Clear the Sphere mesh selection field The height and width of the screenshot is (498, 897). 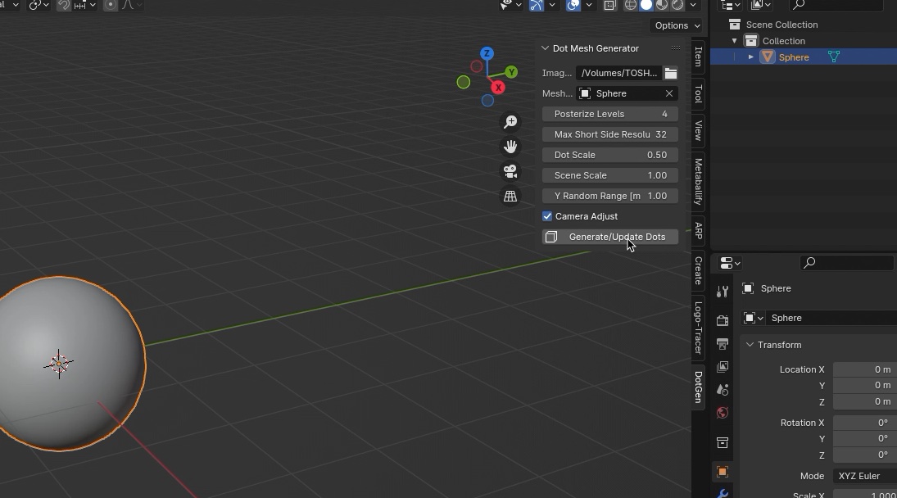click(x=668, y=93)
